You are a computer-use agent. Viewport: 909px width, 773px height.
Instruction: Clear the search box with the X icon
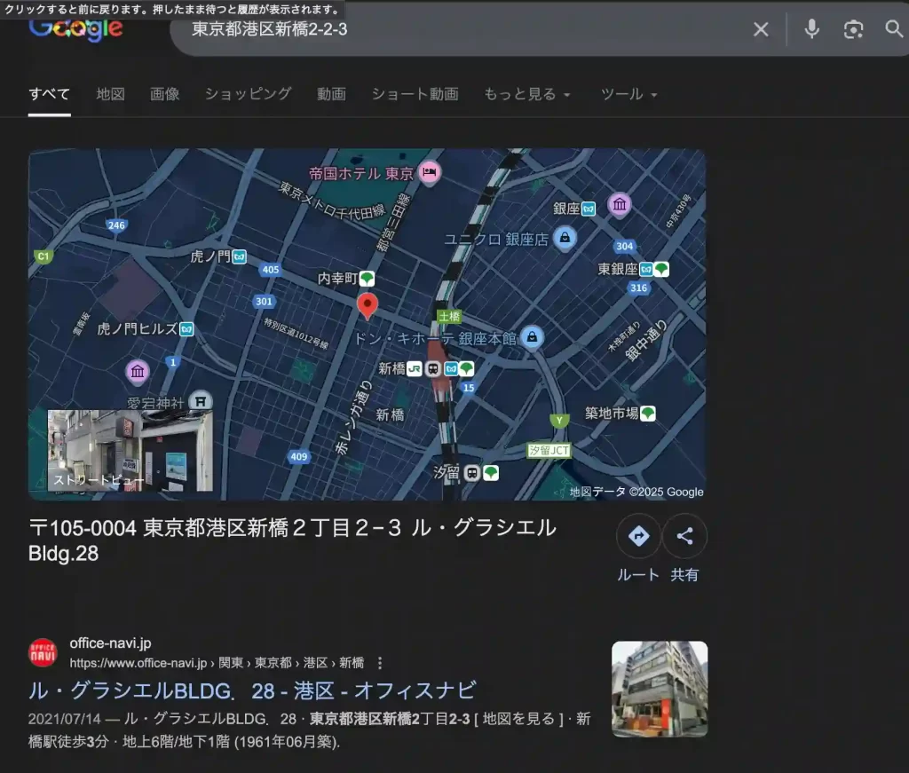pyautogui.click(x=761, y=29)
